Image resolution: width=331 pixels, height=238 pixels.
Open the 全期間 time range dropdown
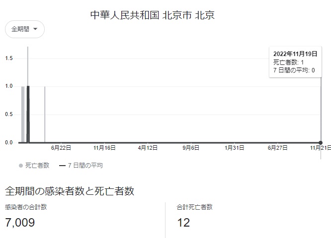click(24, 29)
